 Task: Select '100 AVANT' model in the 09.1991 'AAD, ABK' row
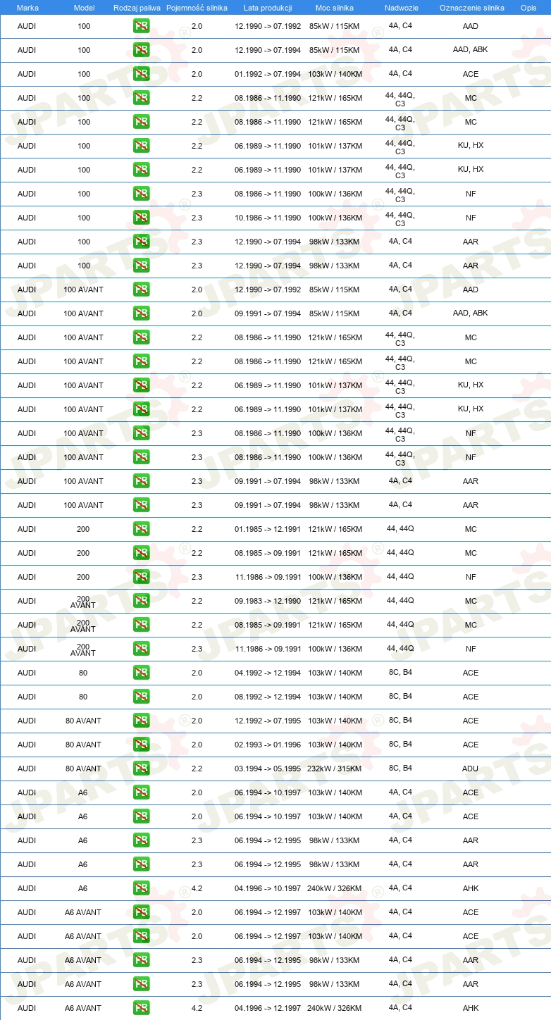83,313
